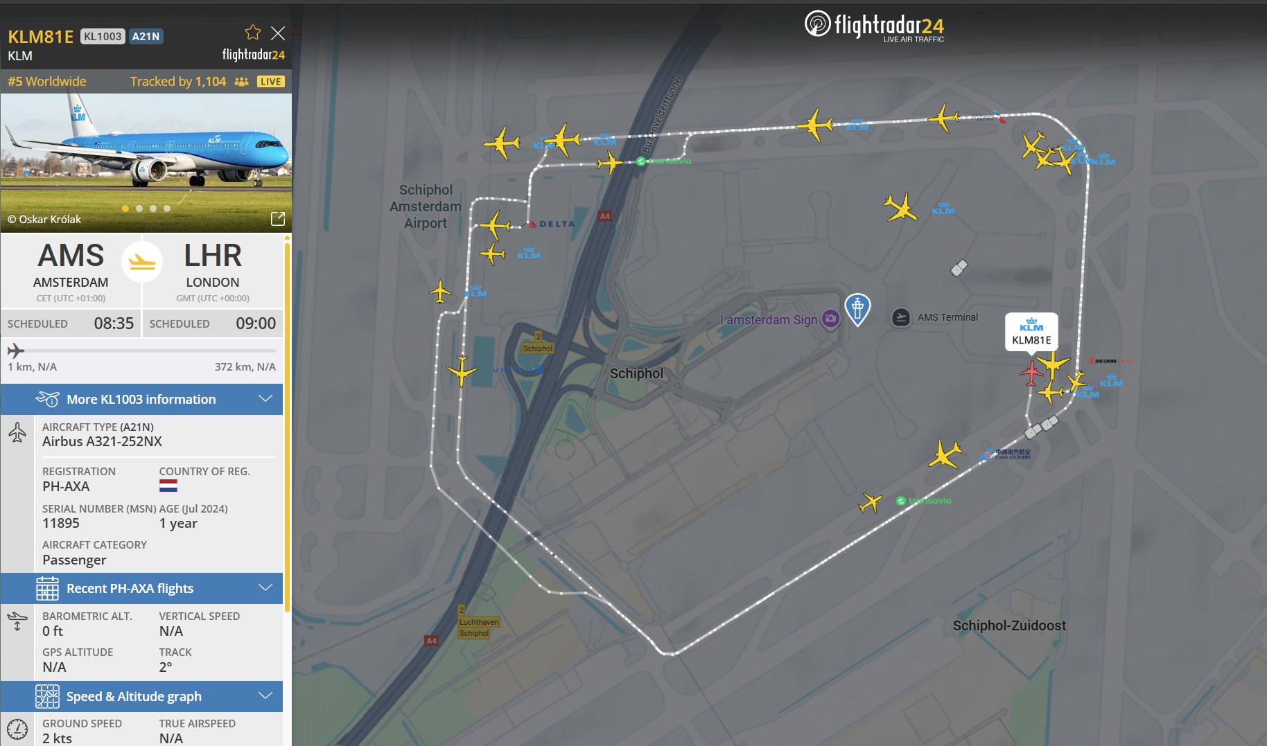Image resolution: width=1267 pixels, height=746 pixels.
Task: Click the I amsterdam Sign camera marker
Action: 830,319
